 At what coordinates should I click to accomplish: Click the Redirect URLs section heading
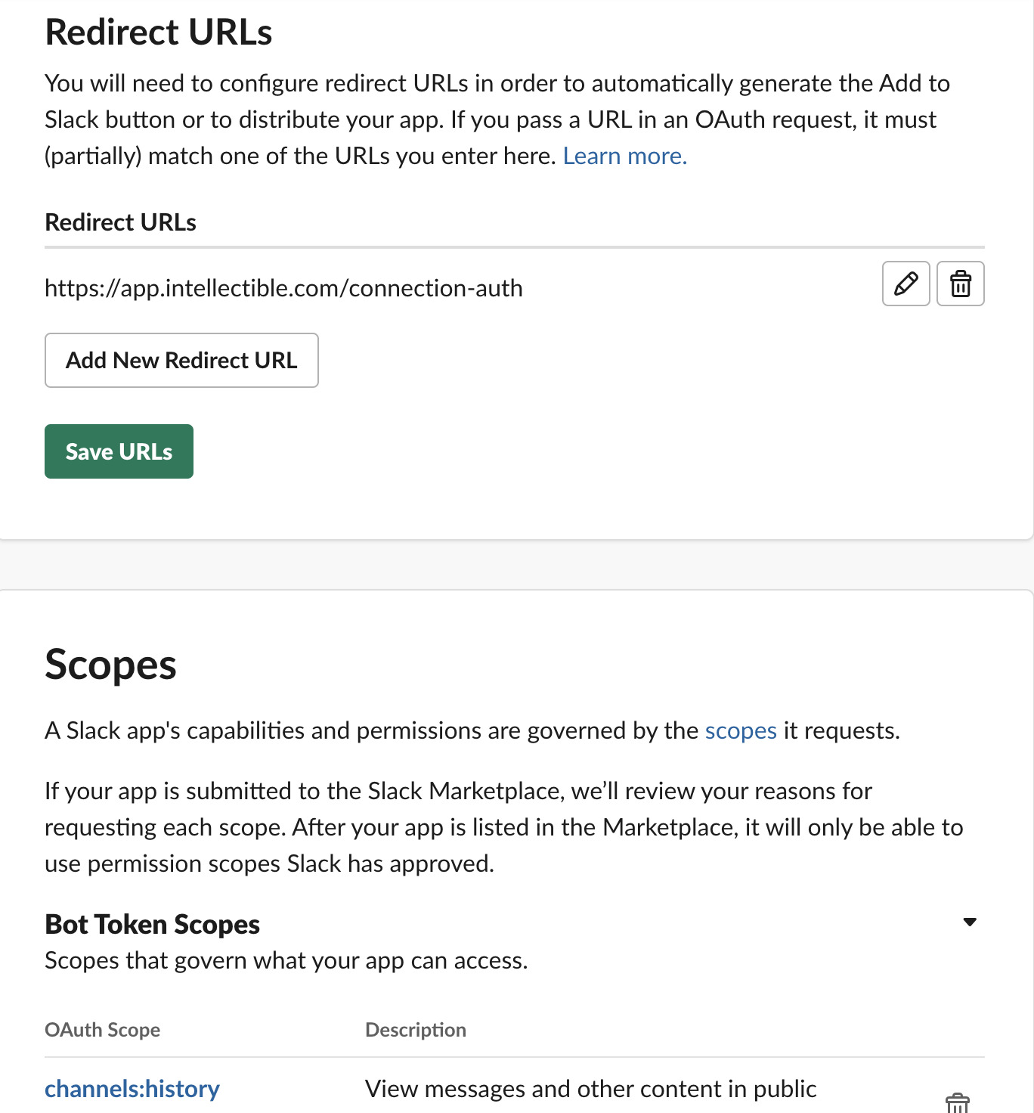click(x=159, y=31)
